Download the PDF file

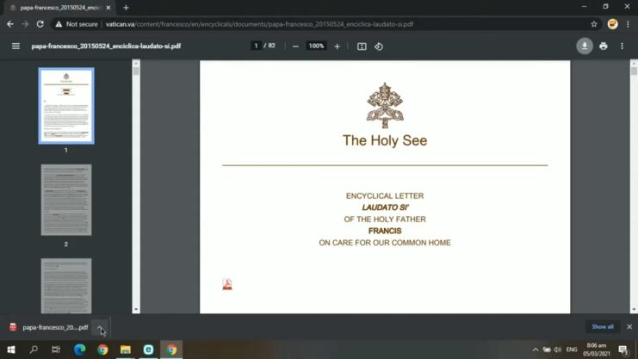pos(585,46)
